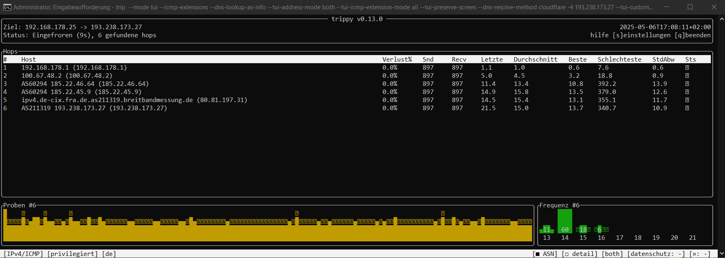Click the [privilegiert] status entry
Image resolution: width=725 pixels, height=258 pixels.
[x=73, y=254]
